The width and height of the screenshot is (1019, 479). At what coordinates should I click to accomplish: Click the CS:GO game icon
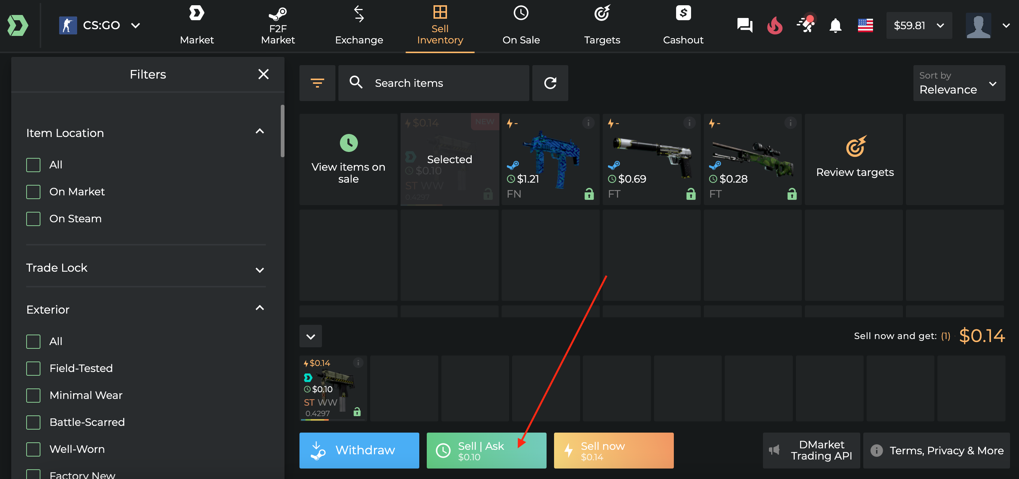click(68, 26)
